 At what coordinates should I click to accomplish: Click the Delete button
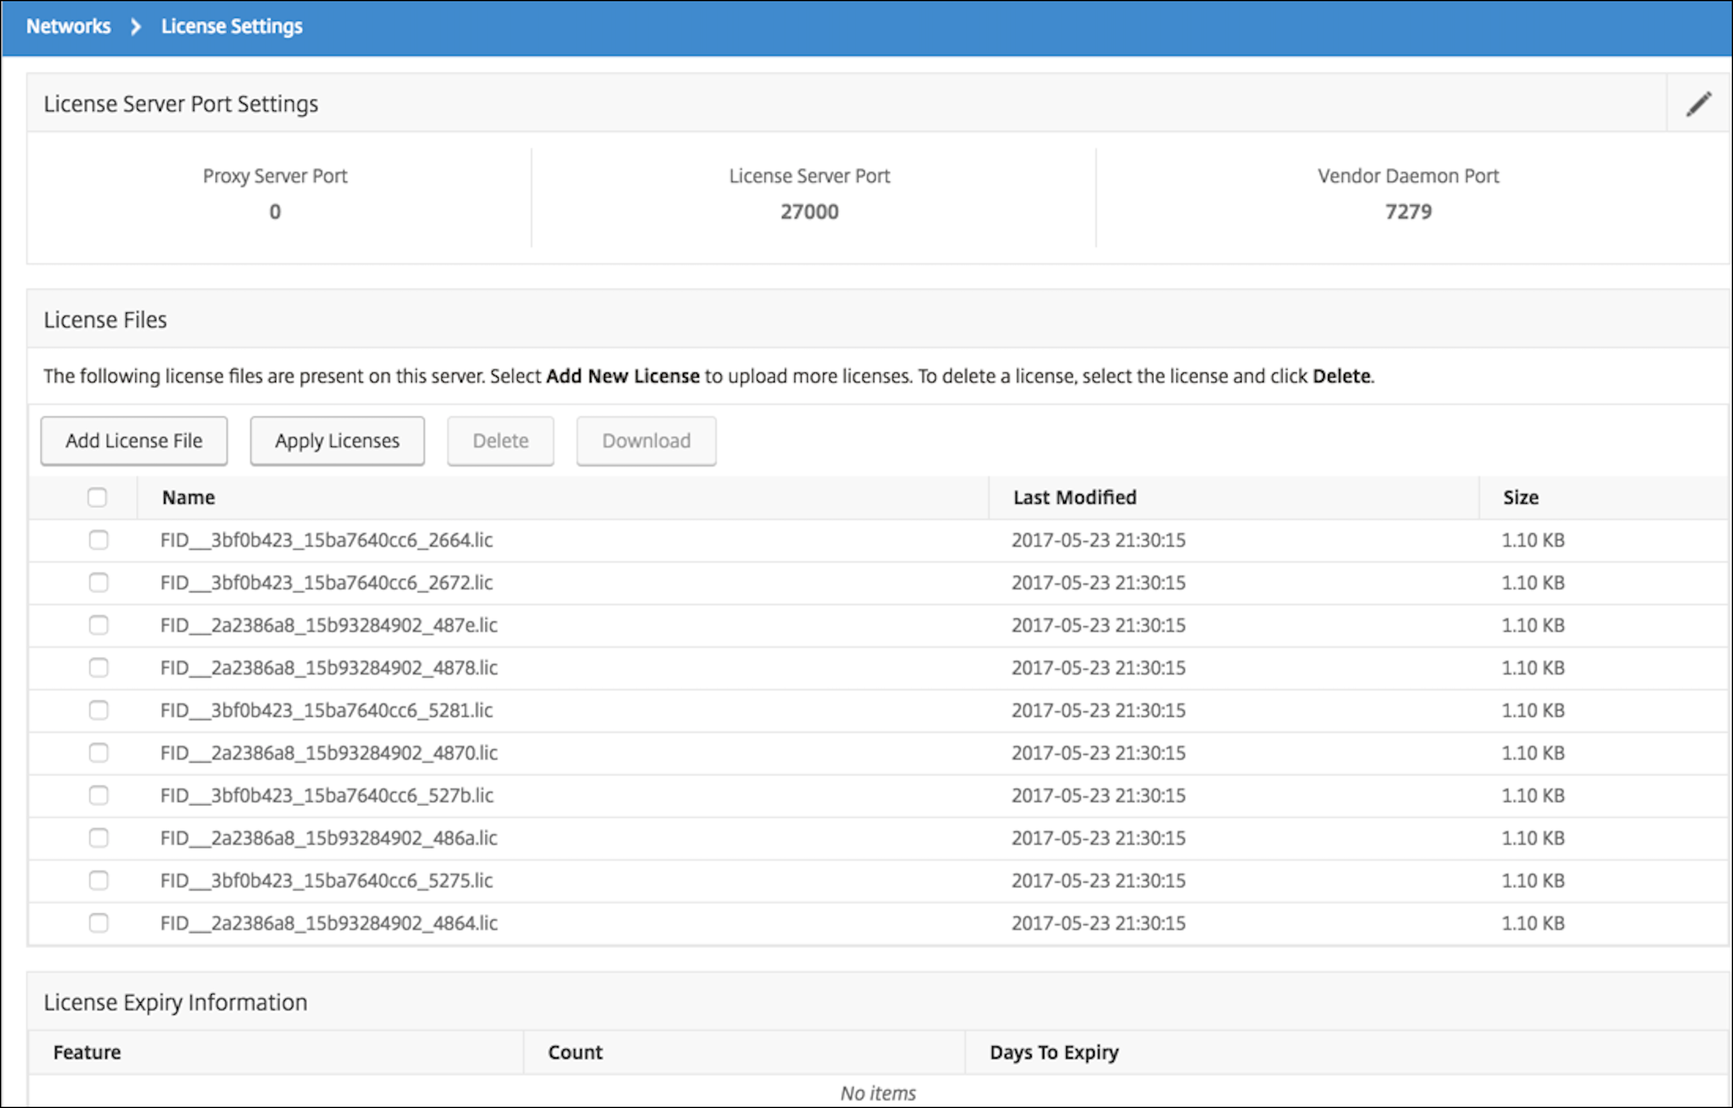pyautogui.click(x=500, y=440)
